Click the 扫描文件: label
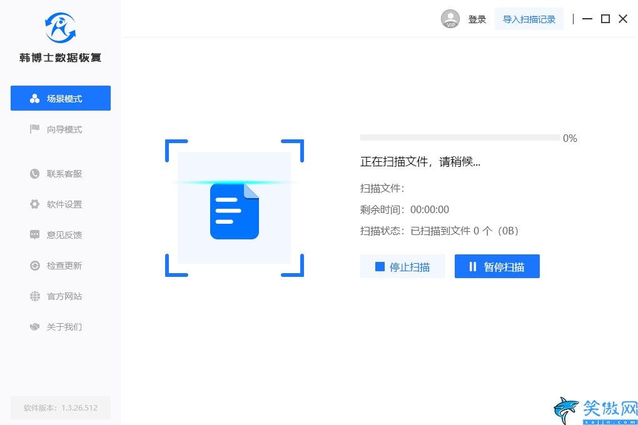The image size is (638, 425). click(382, 188)
